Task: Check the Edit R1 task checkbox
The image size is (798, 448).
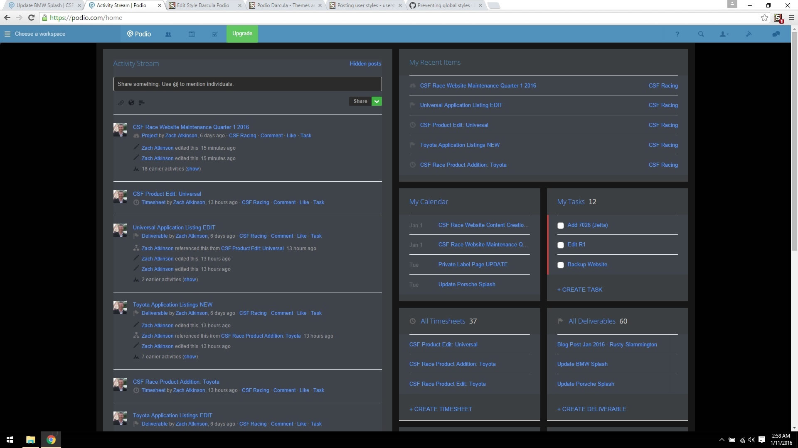Action: click(x=560, y=245)
